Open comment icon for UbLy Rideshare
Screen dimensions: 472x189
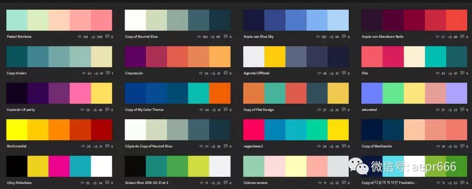click(x=107, y=183)
